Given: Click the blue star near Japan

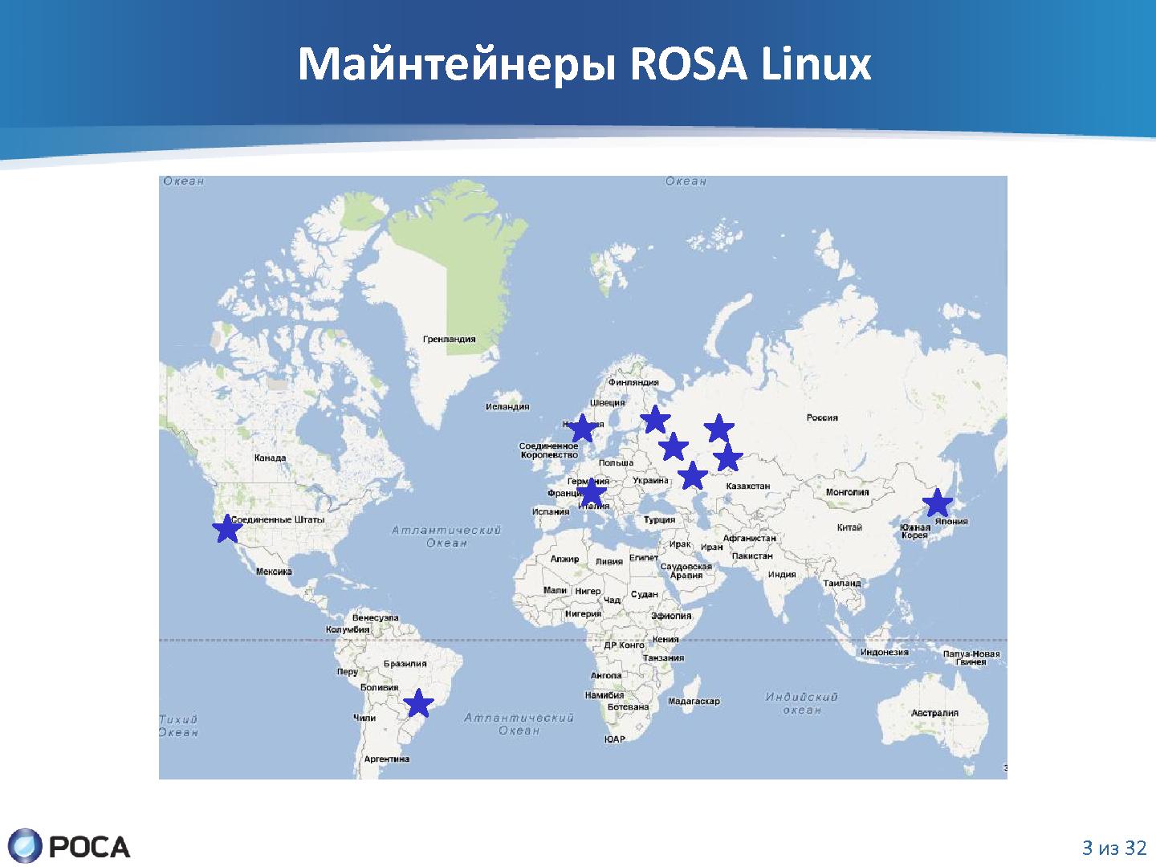Looking at the screenshot, I should click(937, 503).
